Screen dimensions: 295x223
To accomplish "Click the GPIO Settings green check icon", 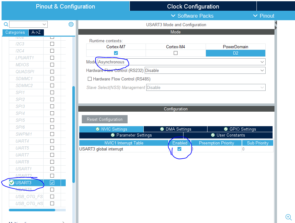I will [x=226, y=129].
